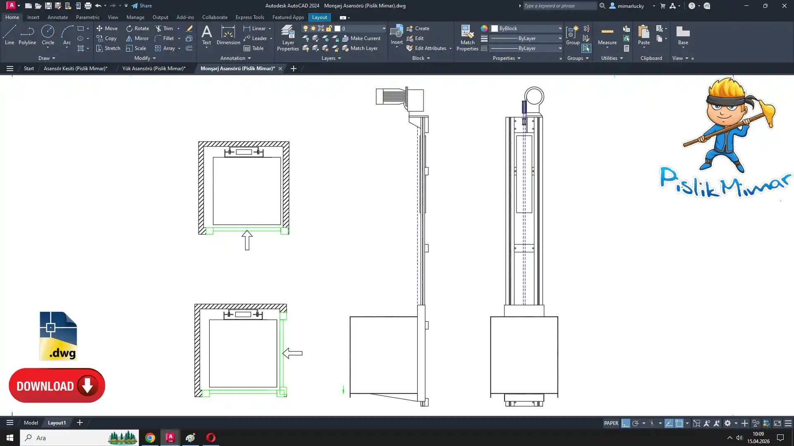The image size is (794, 446).
Task: Toggle PAPER space status button
Action: 611,423
